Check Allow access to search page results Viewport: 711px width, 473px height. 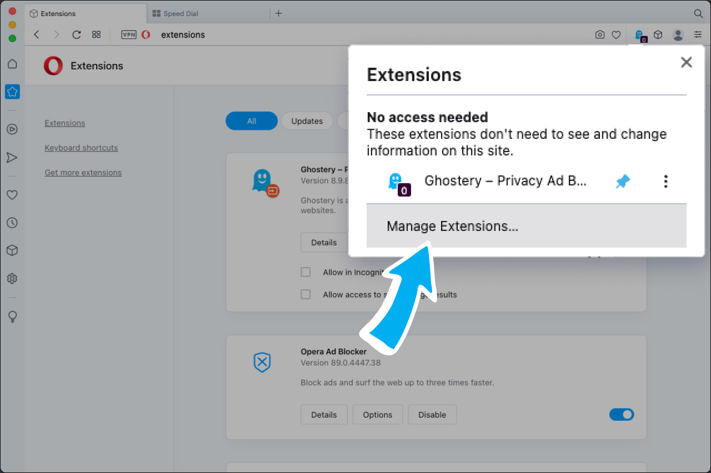(306, 294)
